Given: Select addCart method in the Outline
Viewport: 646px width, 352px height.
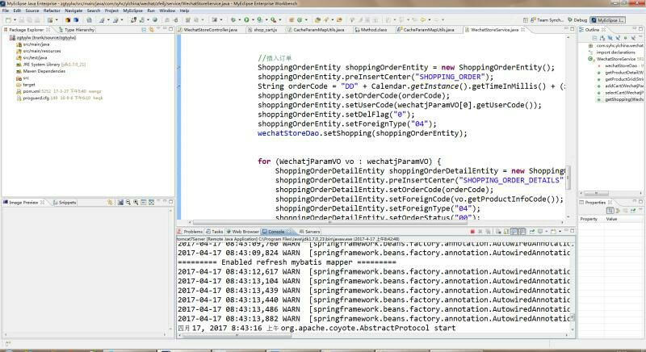Looking at the screenshot, I should [624, 85].
